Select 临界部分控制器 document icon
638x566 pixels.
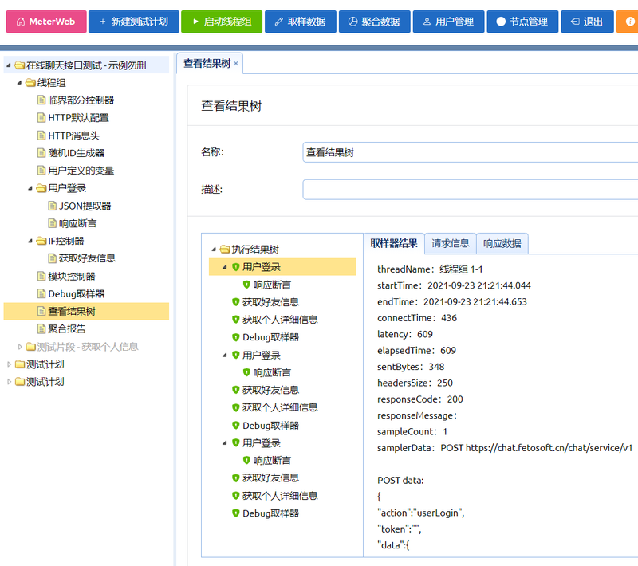coord(41,100)
